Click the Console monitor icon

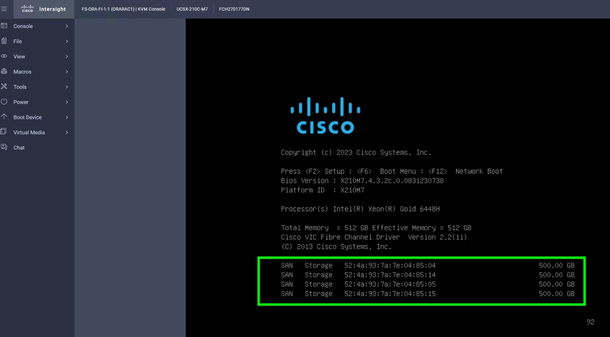(x=4, y=26)
